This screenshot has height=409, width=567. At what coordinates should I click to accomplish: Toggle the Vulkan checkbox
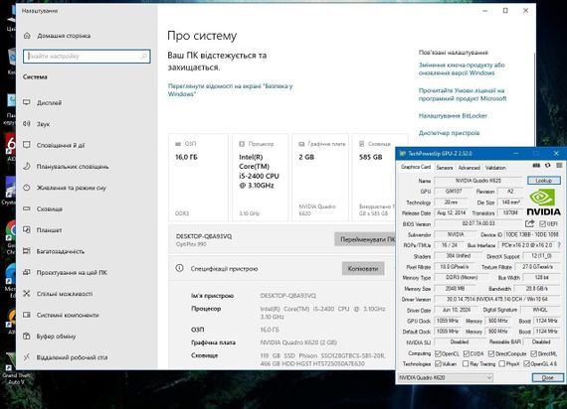(438, 363)
